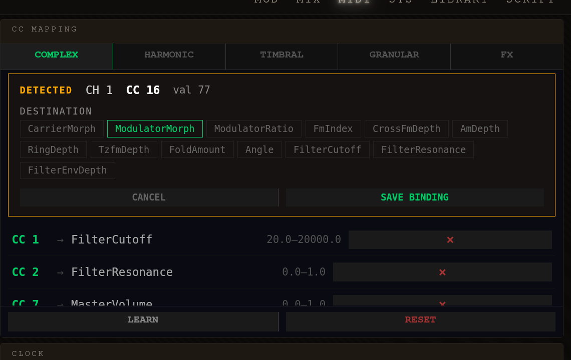The width and height of the screenshot is (571, 360).
Task: Remove the CC 7 MasterVolume mapping
Action: pyautogui.click(x=442, y=304)
